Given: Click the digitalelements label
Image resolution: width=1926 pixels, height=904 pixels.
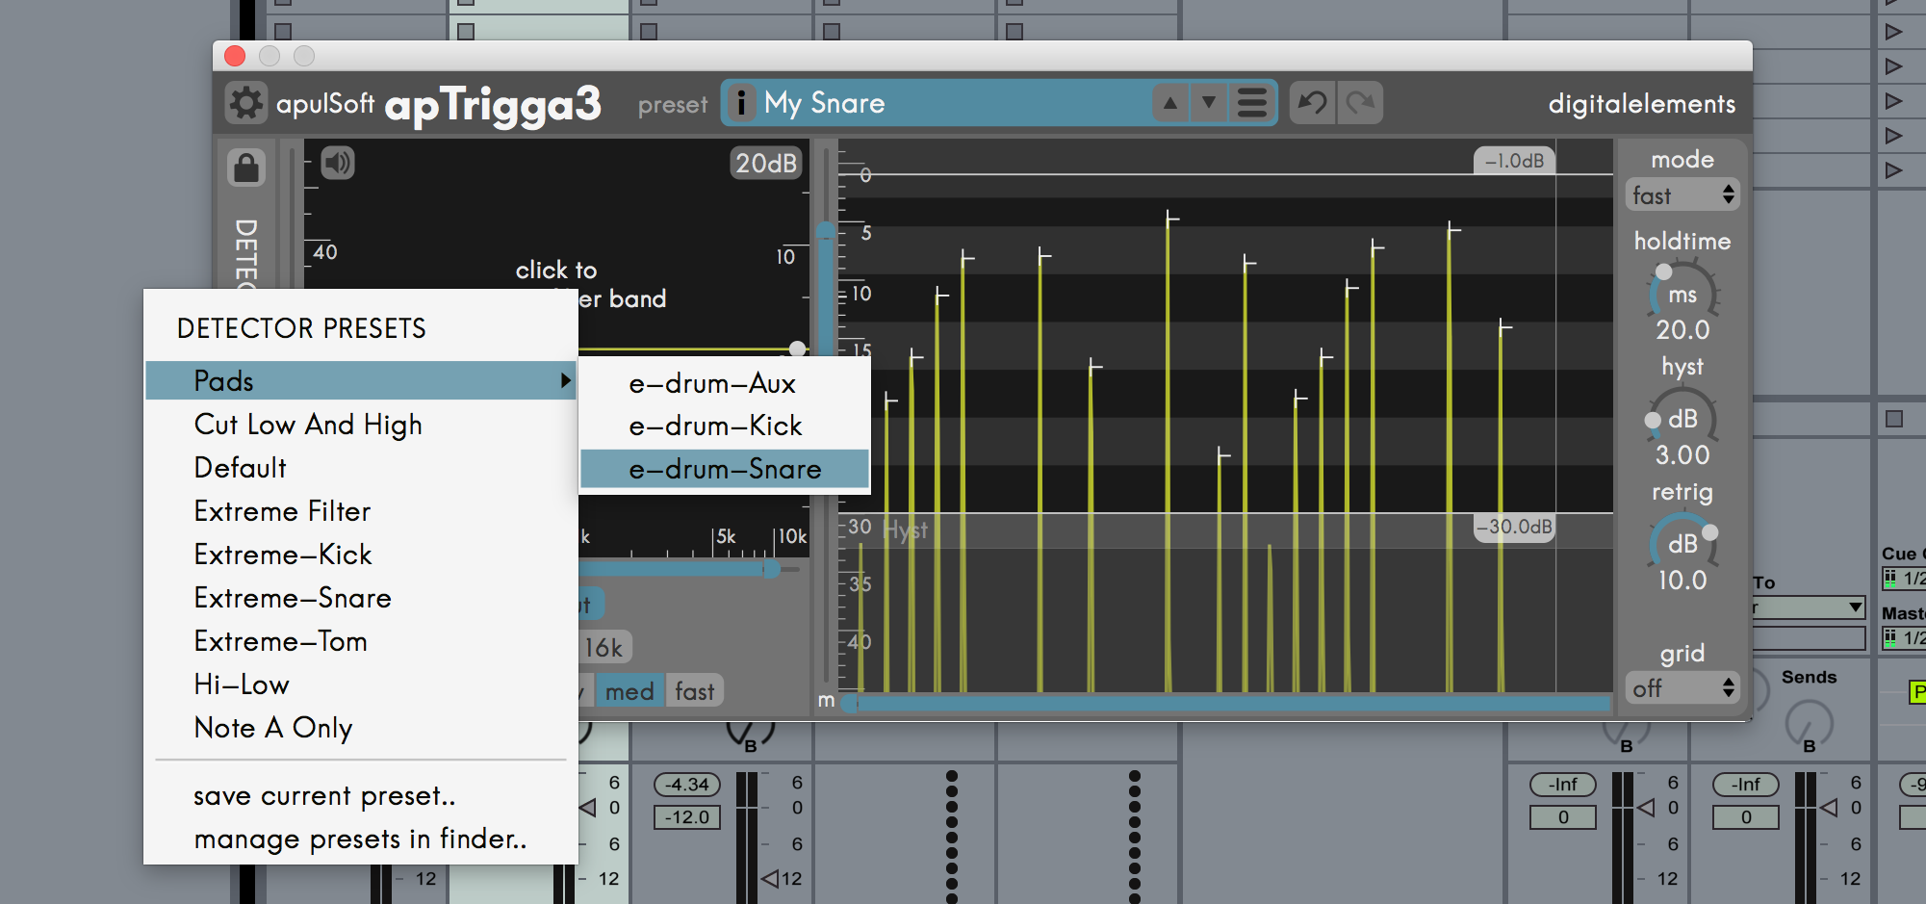Looking at the screenshot, I should [1641, 104].
